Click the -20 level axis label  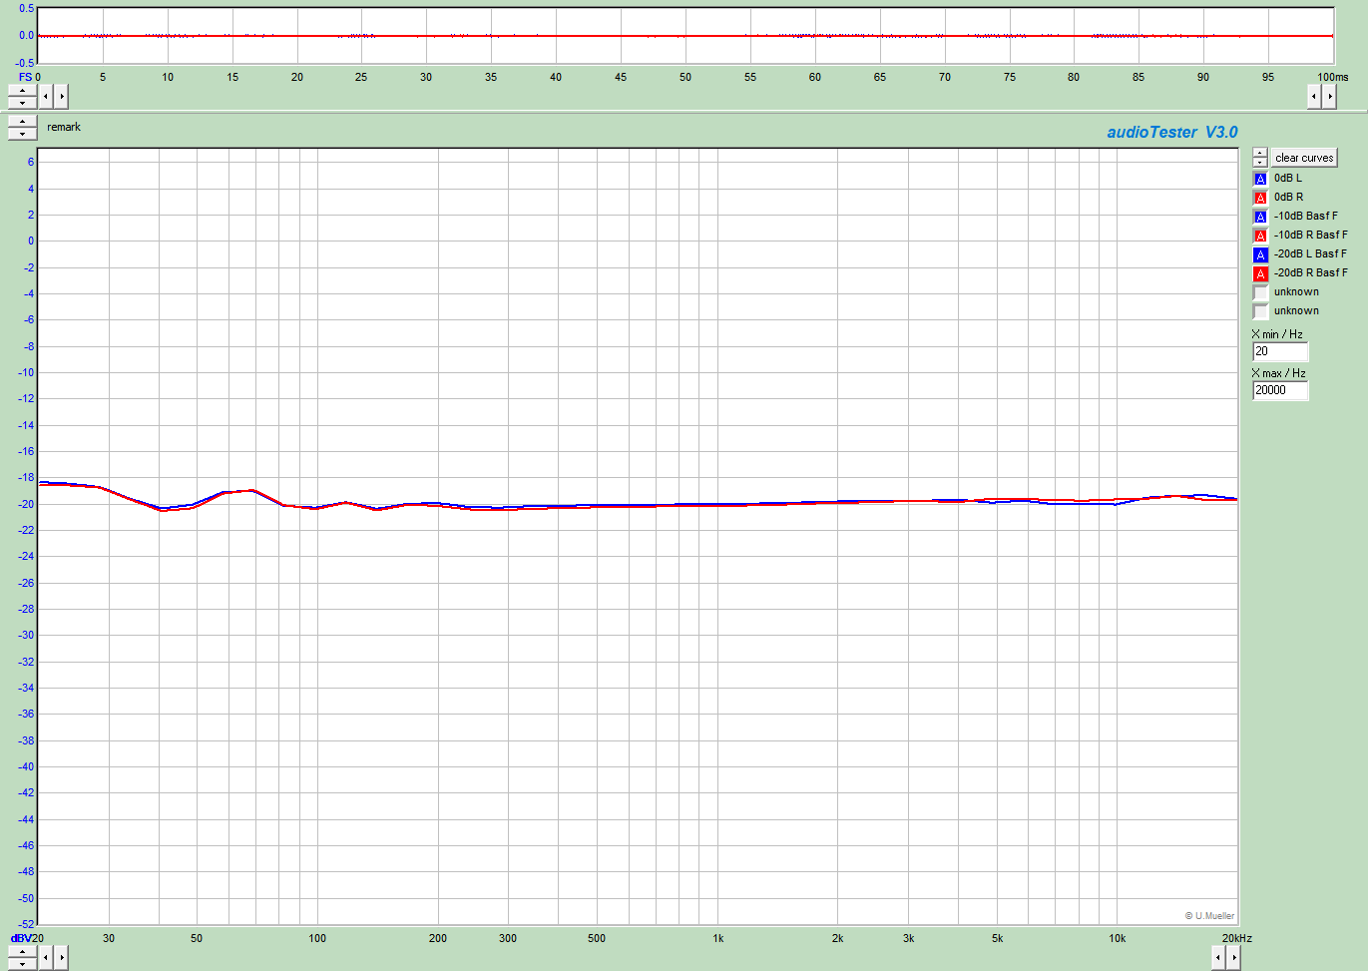24,504
